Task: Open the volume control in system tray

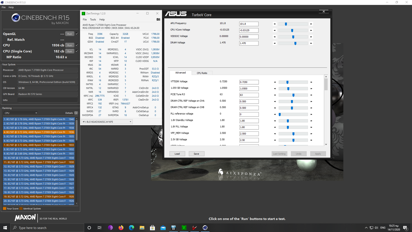Action: tap(376, 228)
